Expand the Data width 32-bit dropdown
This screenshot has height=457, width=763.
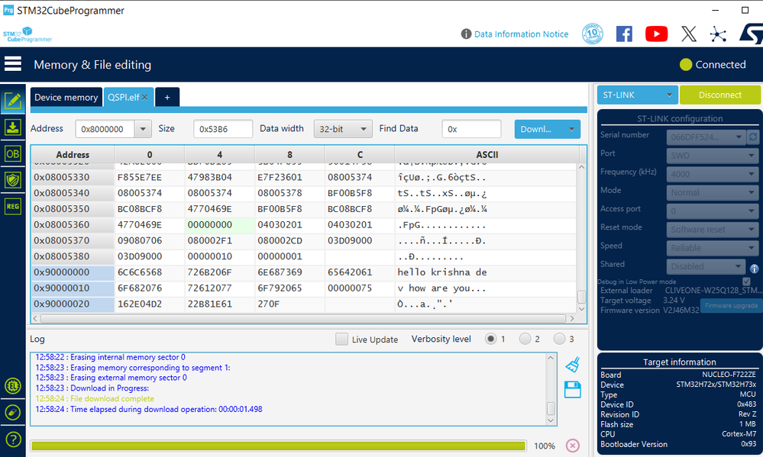click(343, 129)
